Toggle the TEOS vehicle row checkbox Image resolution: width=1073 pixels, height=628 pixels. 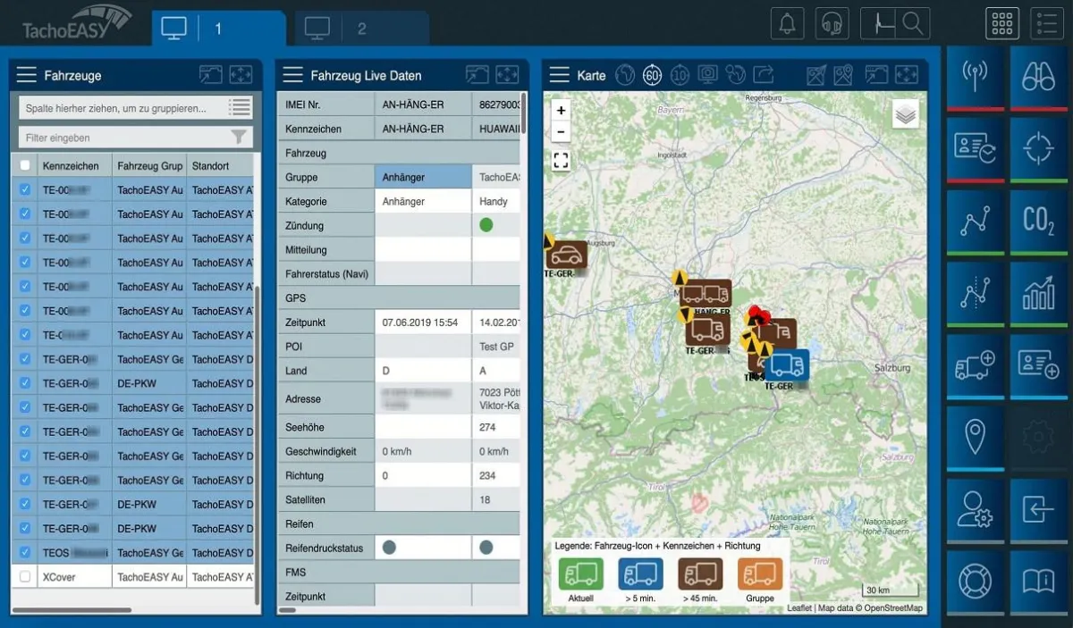pyautogui.click(x=25, y=553)
